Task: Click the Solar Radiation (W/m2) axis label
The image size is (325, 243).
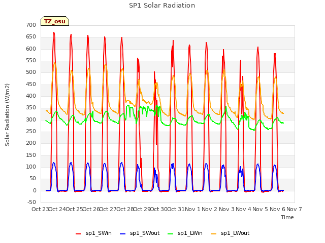Action: [7, 115]
